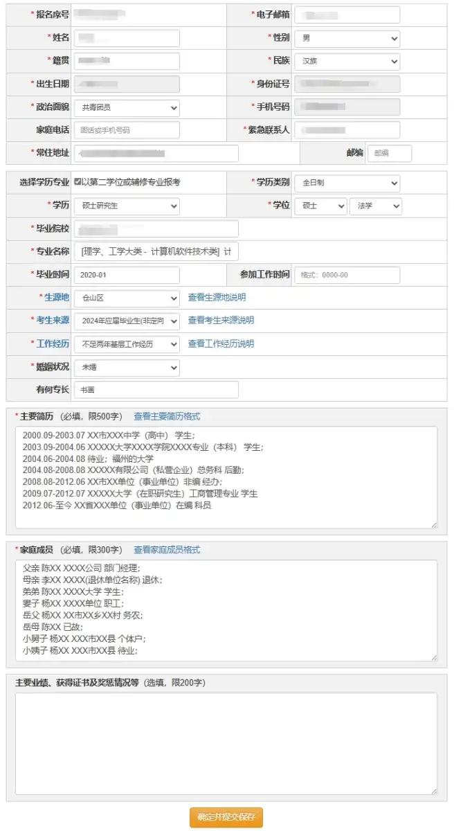
Task: Click the 毕业时间 field showing 2020-01
Action: point(127,275)
